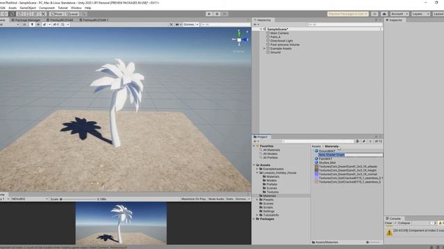Select the Scale tool in toolbar
The image size is (444, 249).
click(x=20, y=14)
